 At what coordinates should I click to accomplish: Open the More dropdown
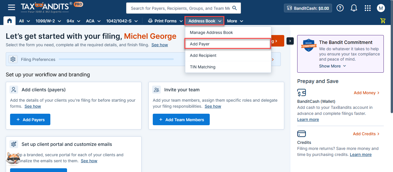tap(235, 21)
